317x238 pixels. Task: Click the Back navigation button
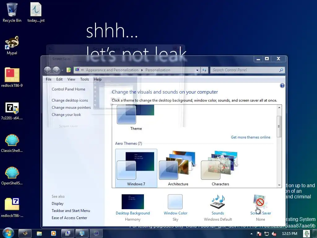[47, 70]
